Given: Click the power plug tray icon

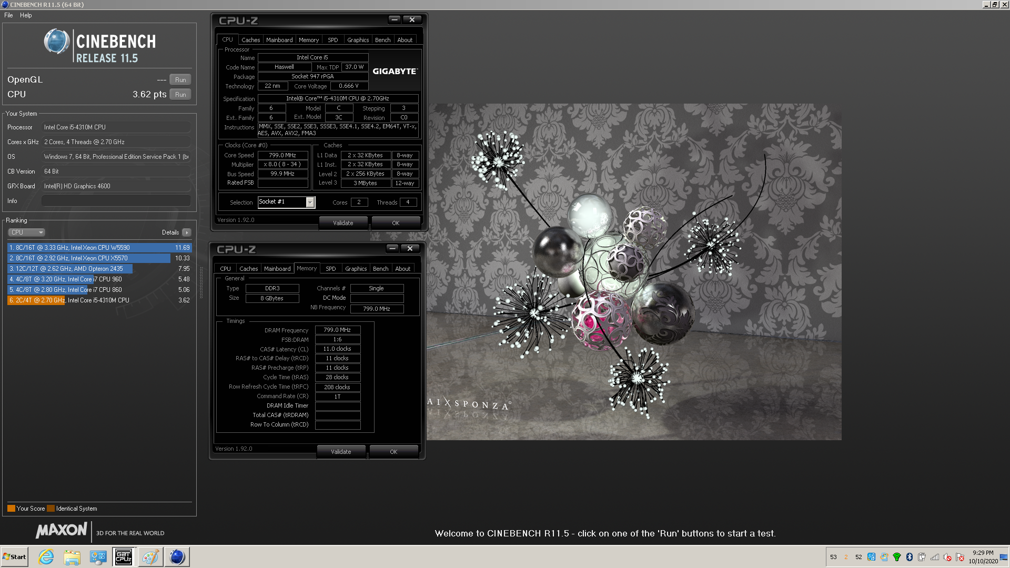Looking at the screenshot, I should coord(922,557).
